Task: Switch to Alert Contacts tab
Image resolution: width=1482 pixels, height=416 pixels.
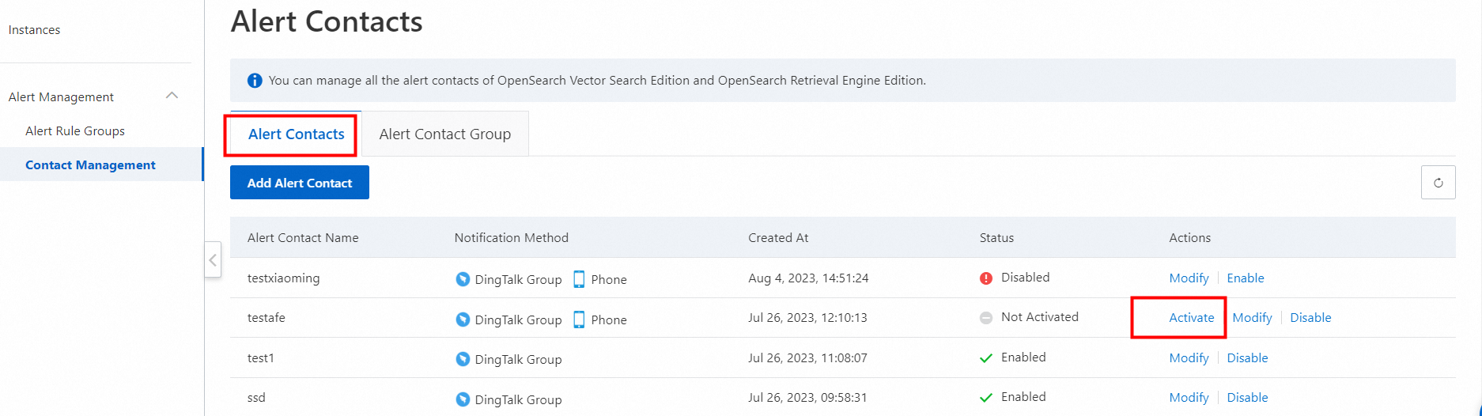Action: click(296, 134)
